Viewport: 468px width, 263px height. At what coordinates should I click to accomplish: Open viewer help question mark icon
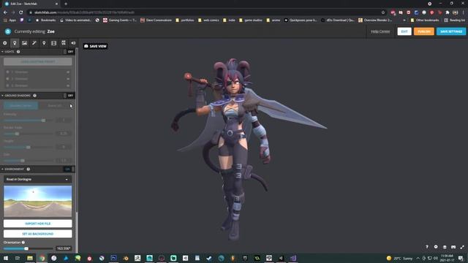(x=427, y=247)
